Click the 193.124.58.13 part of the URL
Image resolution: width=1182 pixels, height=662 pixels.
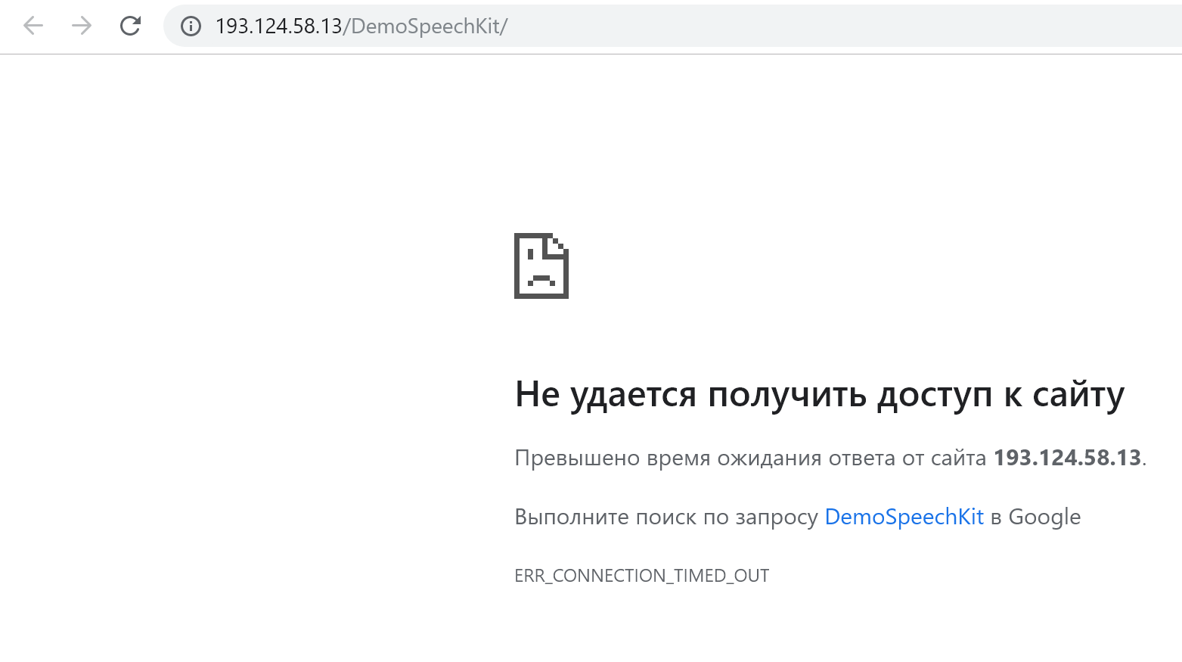(x=279, y=26)
